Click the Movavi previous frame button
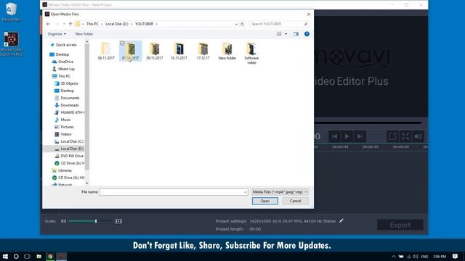Viewport: 465px width, 261px height. coord(334,136)
